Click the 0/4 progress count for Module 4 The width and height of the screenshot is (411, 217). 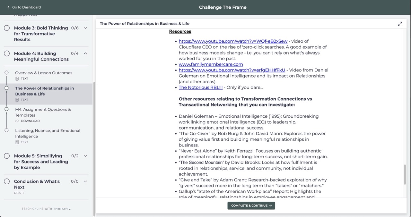coord(75,54)
